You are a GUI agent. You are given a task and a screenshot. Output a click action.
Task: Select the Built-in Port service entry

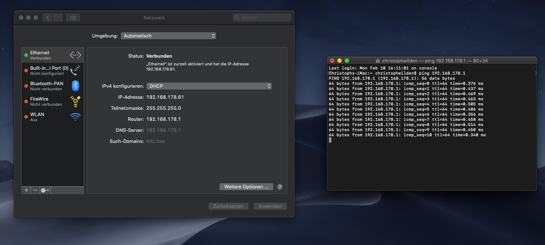tap(53, 71)
